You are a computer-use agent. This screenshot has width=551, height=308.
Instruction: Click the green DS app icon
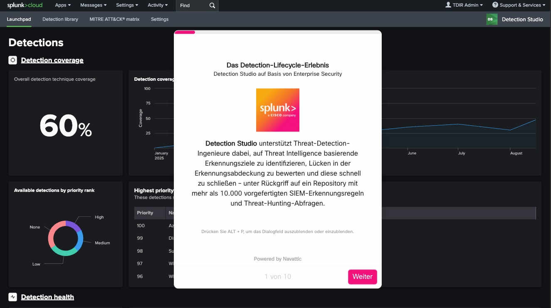492,19
